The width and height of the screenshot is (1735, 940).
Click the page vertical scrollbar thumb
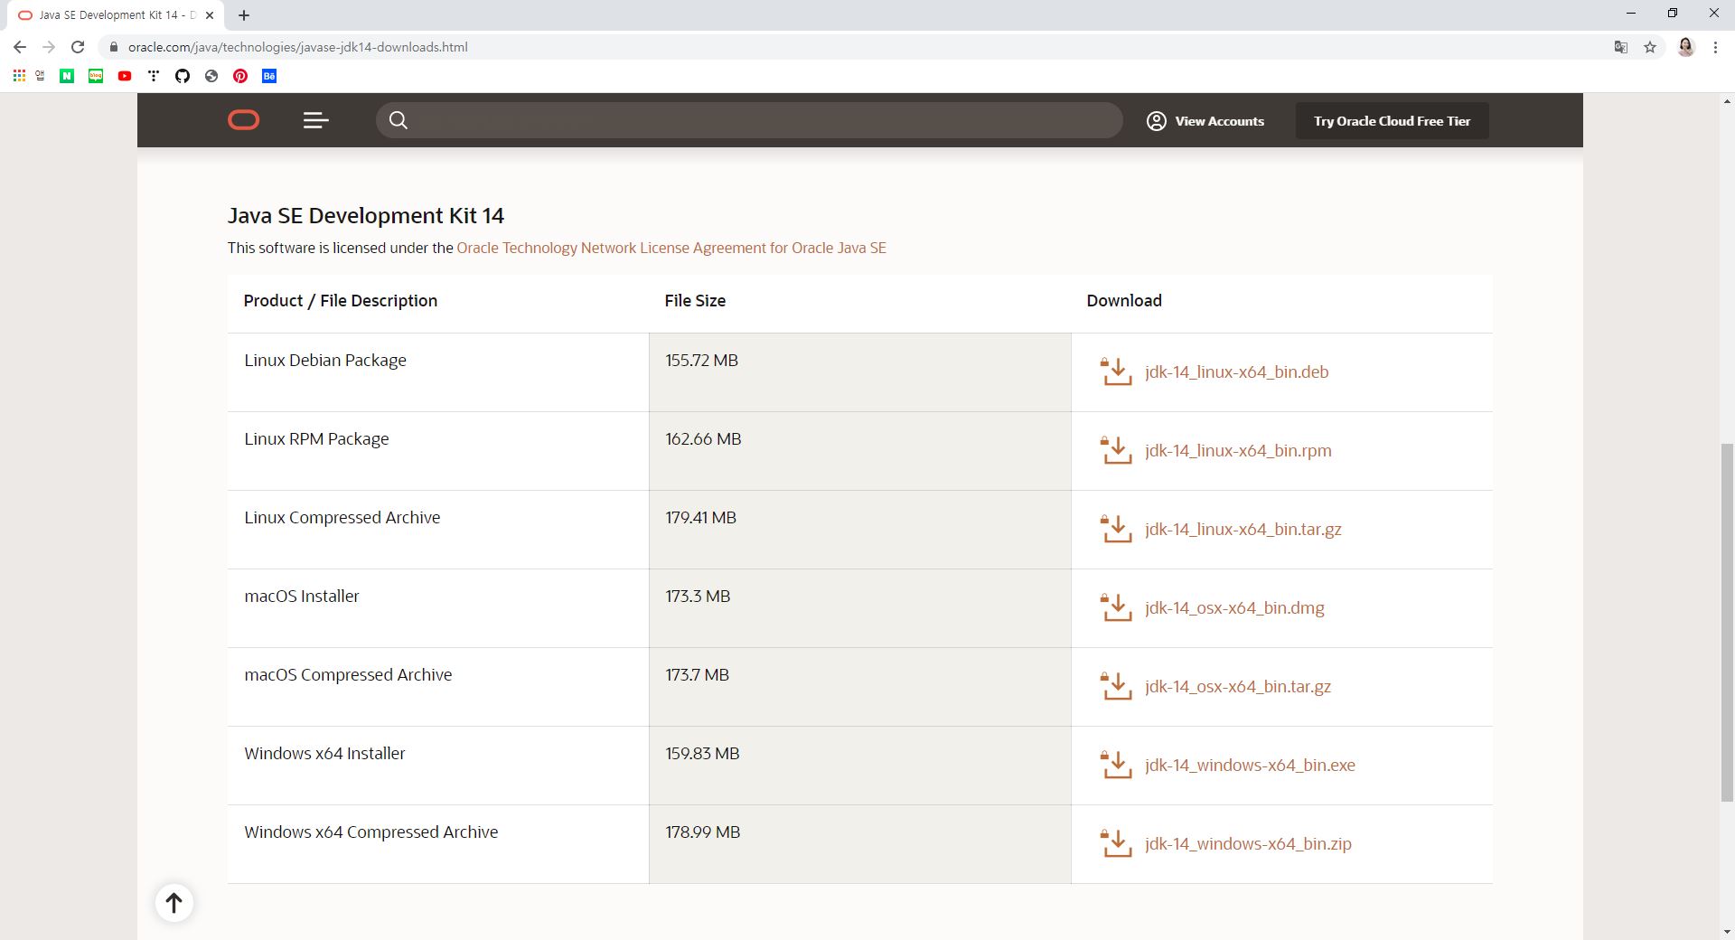(1727, 622)
